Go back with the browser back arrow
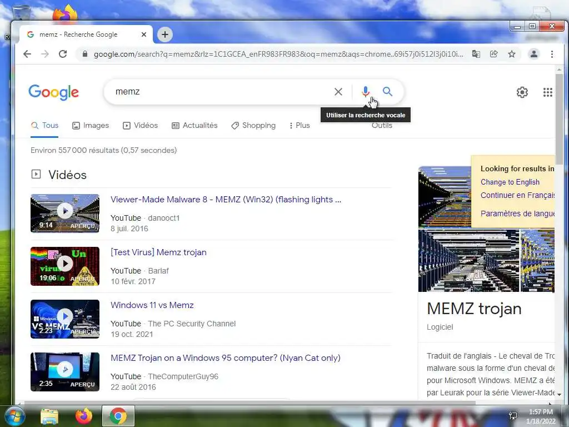This screenshot has height=427, width=569. [x=27, y=54]
